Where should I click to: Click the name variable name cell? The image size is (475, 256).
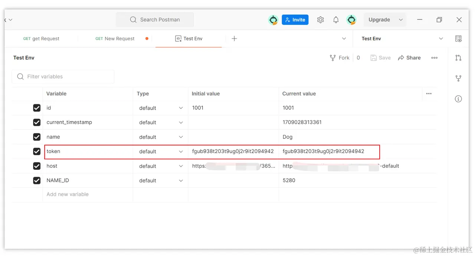[88, 137]
